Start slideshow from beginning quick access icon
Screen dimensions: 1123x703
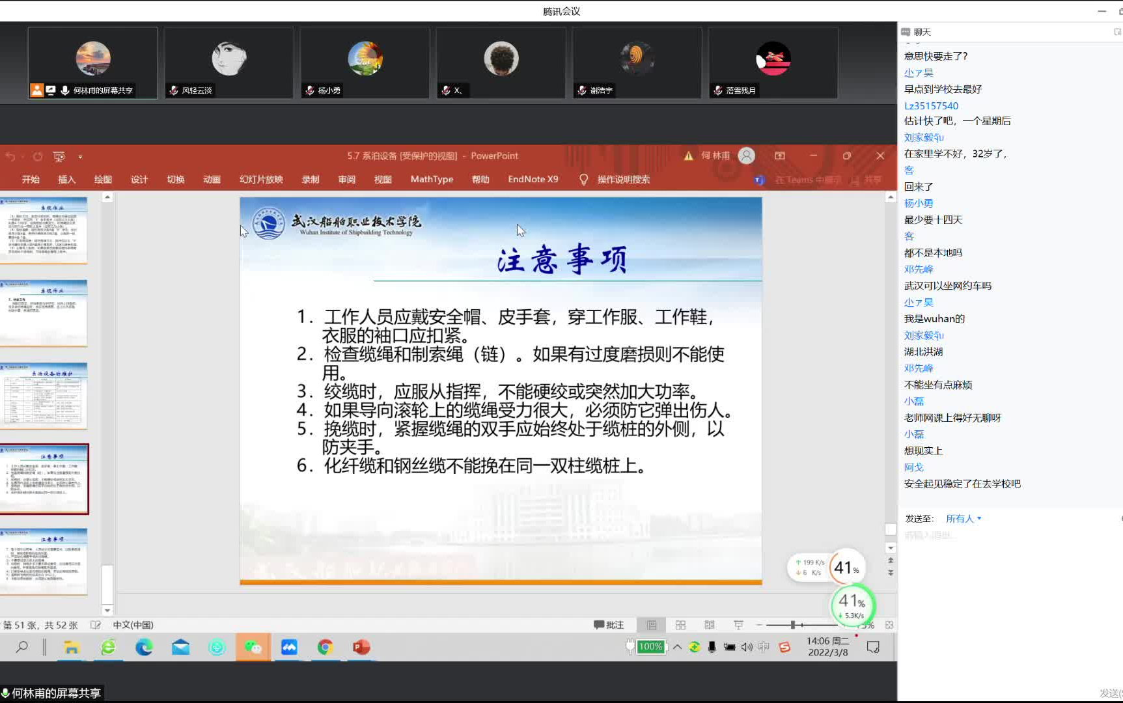(59, 156)
